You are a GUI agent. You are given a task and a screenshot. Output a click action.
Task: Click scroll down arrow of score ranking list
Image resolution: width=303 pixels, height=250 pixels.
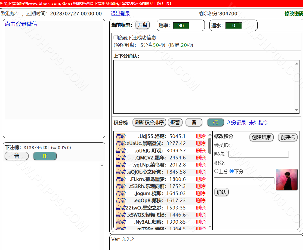(210, 227)
